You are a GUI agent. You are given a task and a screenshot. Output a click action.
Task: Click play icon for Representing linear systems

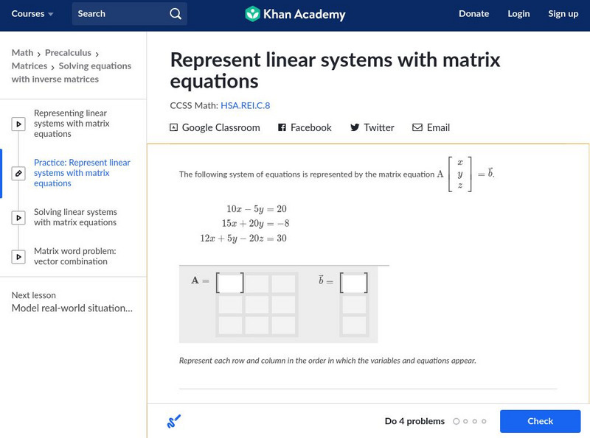[x=19, y=124]
